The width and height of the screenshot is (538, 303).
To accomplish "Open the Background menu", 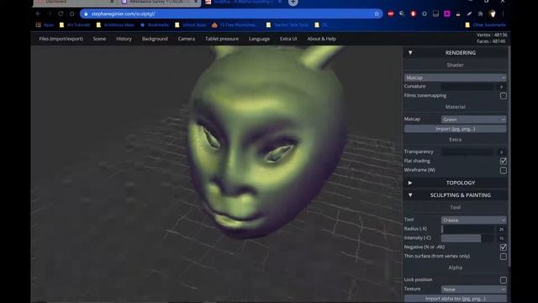I will coord(155,39).
